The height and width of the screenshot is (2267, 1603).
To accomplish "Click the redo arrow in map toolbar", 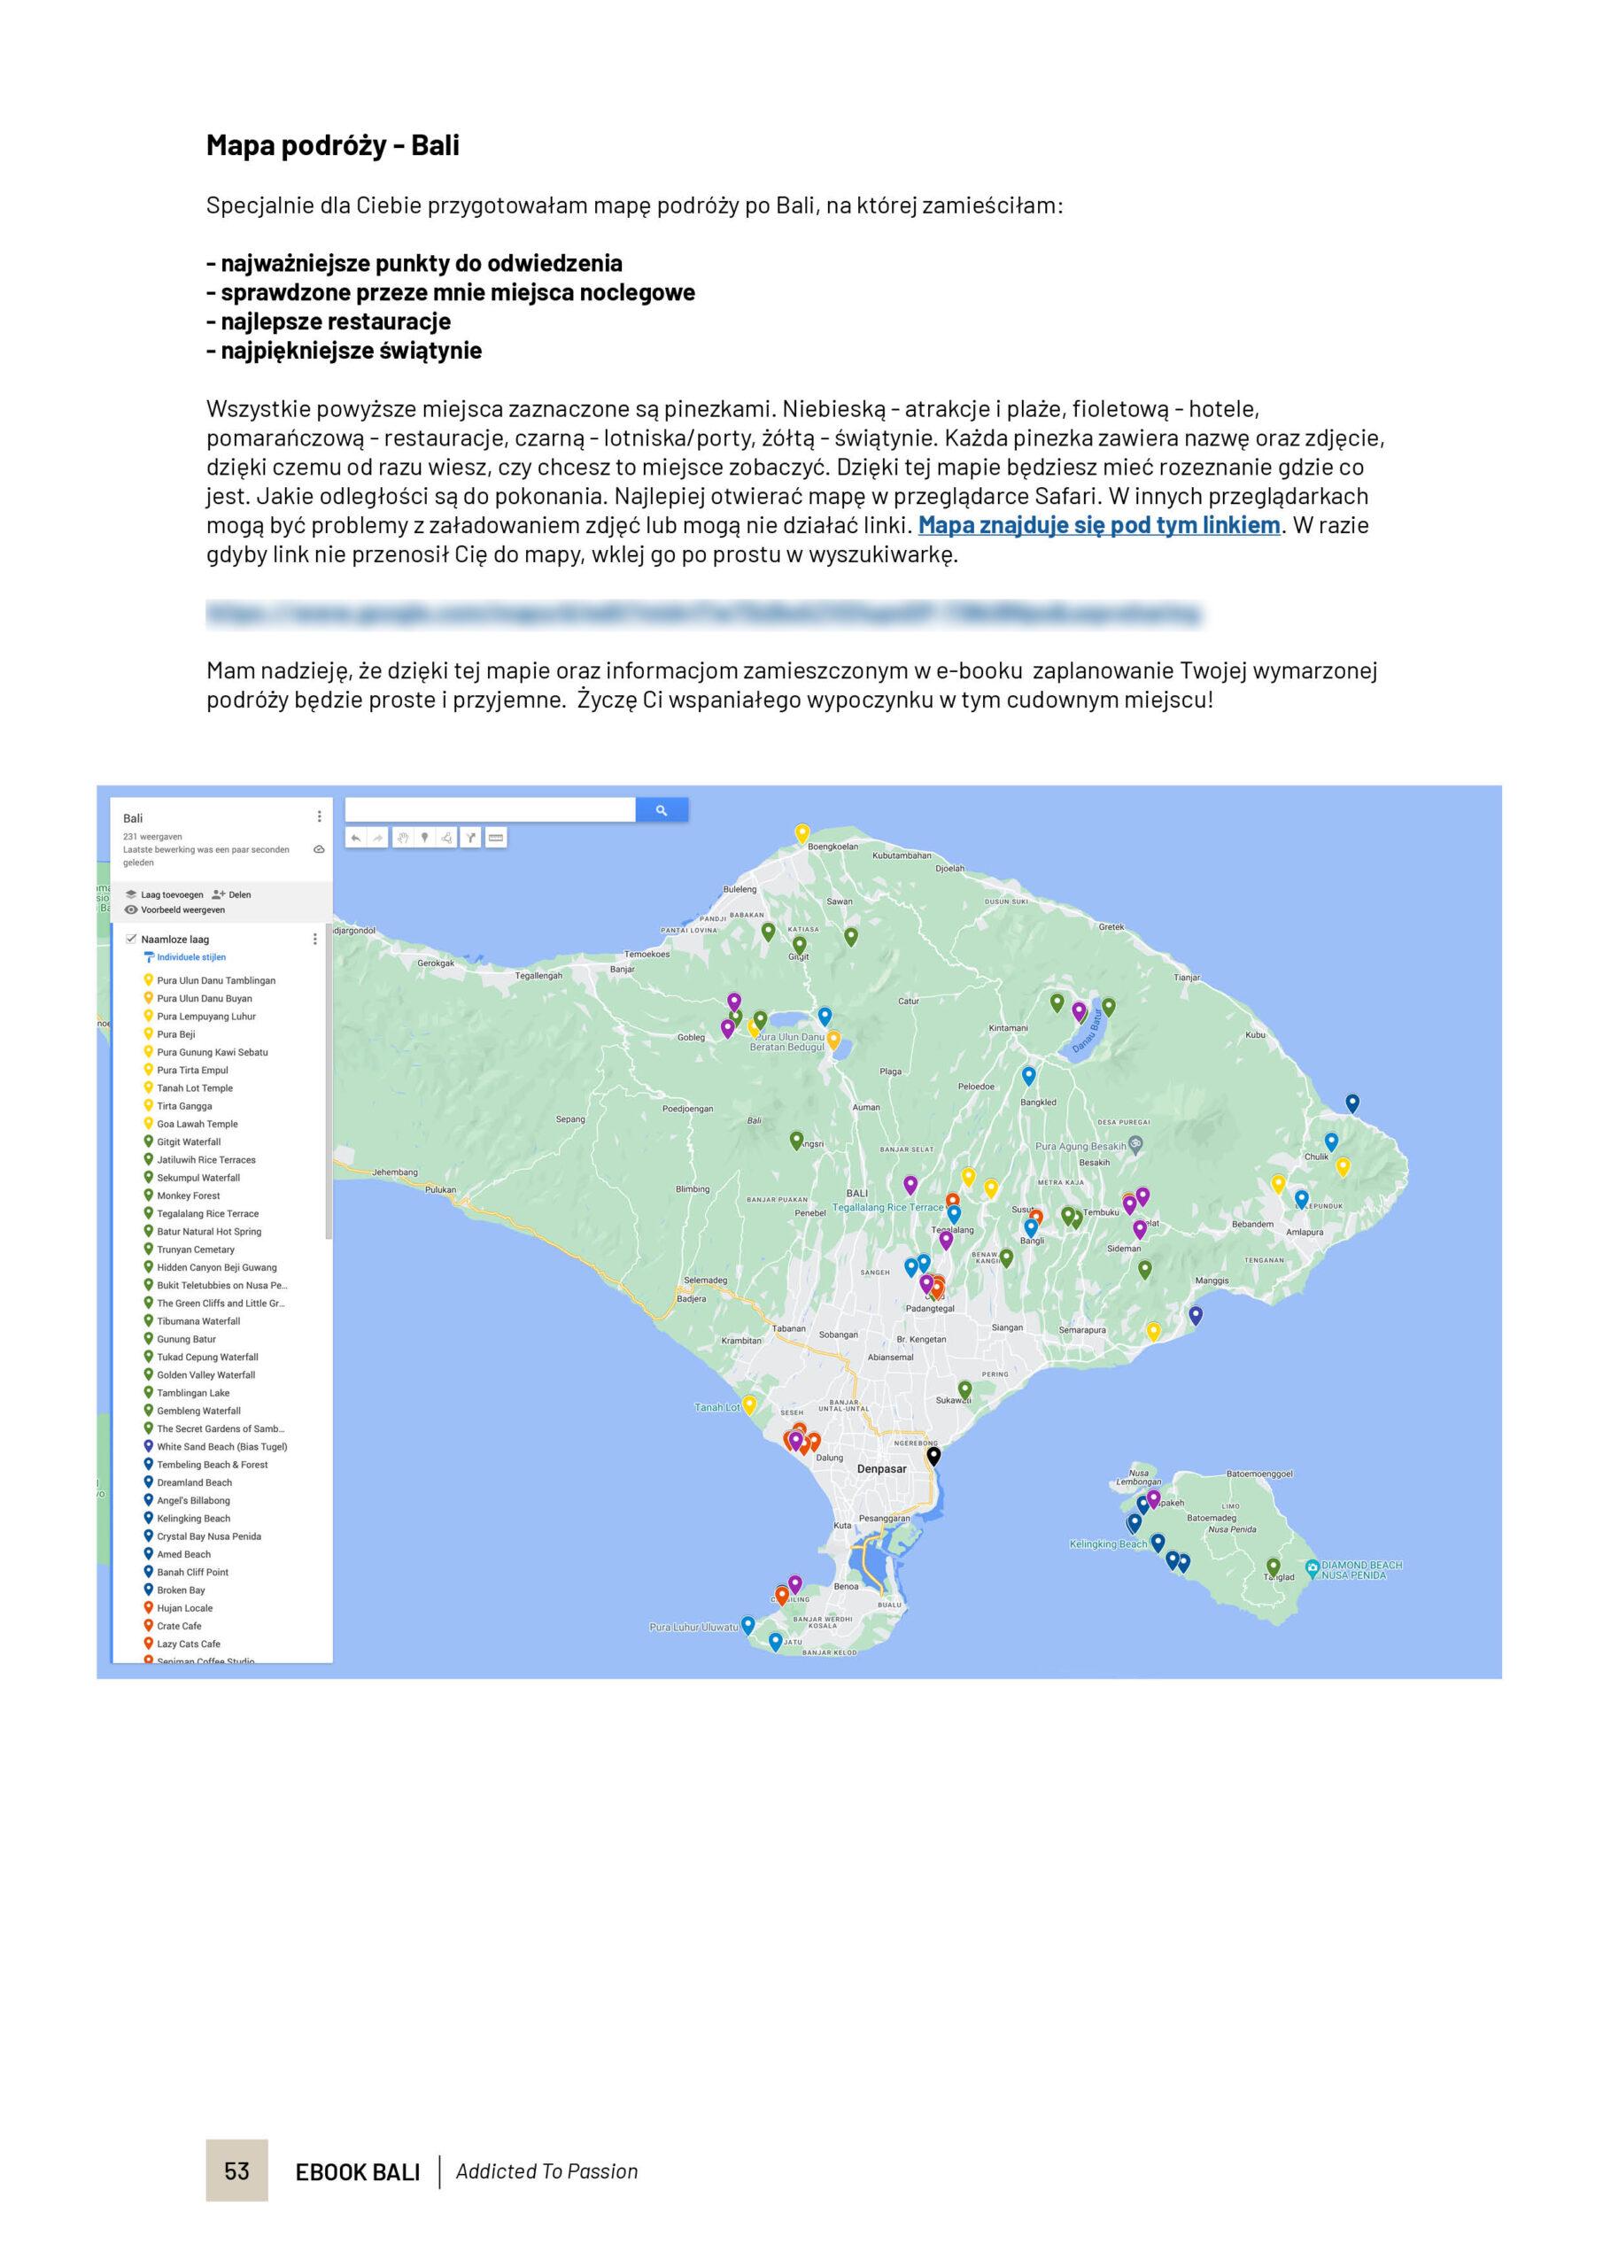I will pyautogui.click(x=377, y=839).
